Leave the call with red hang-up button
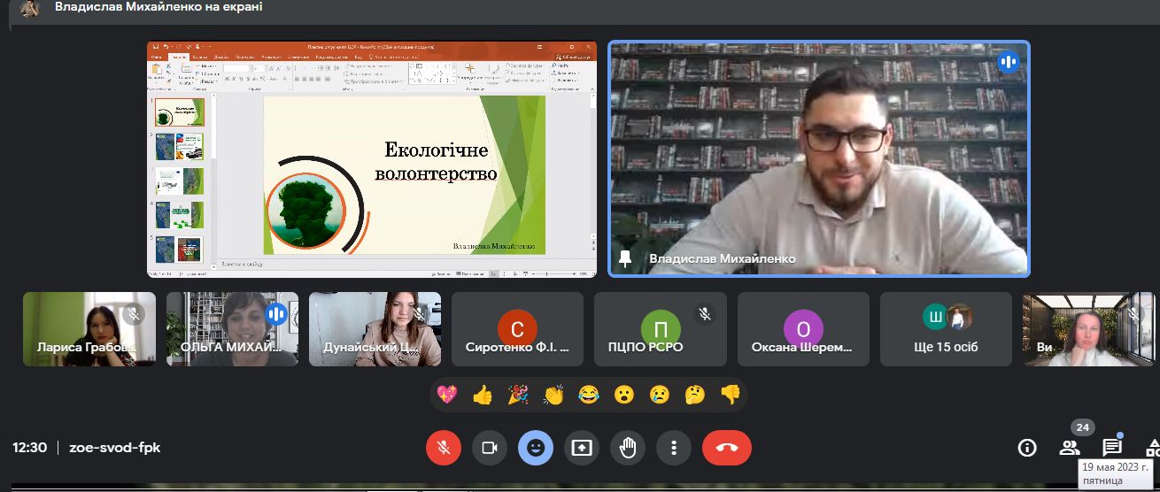1160x492 pixels. [727, 448]
